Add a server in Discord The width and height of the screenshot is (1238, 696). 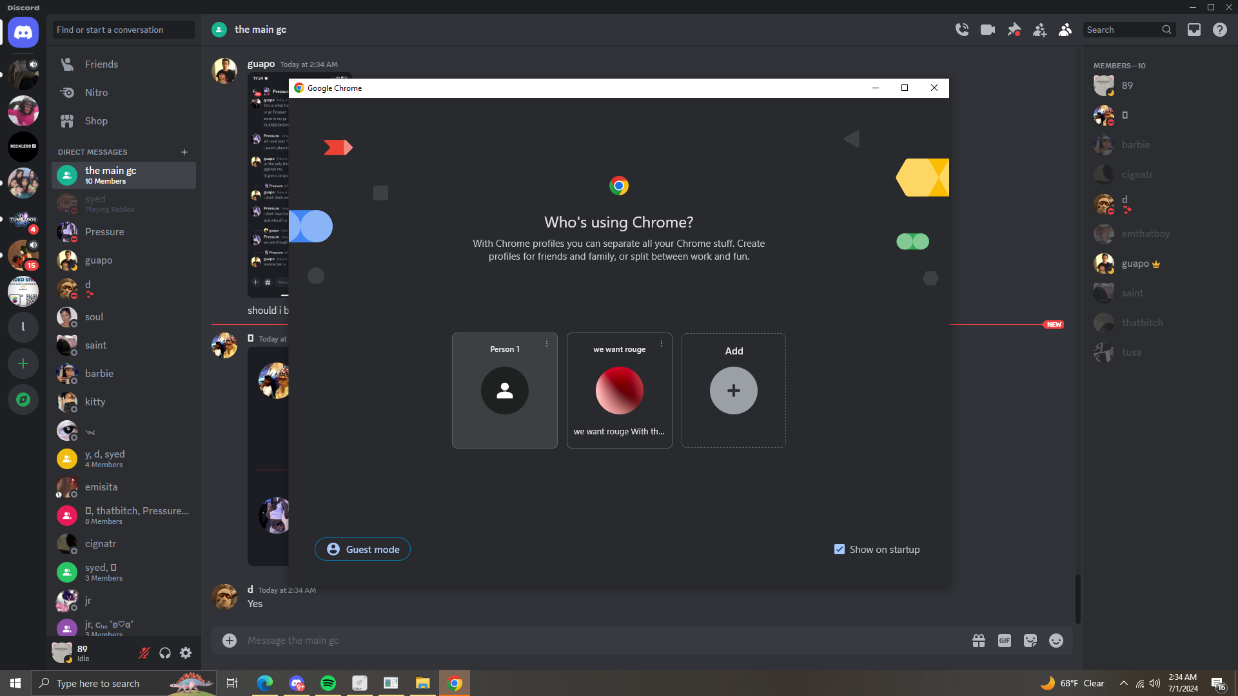(23, 363)
